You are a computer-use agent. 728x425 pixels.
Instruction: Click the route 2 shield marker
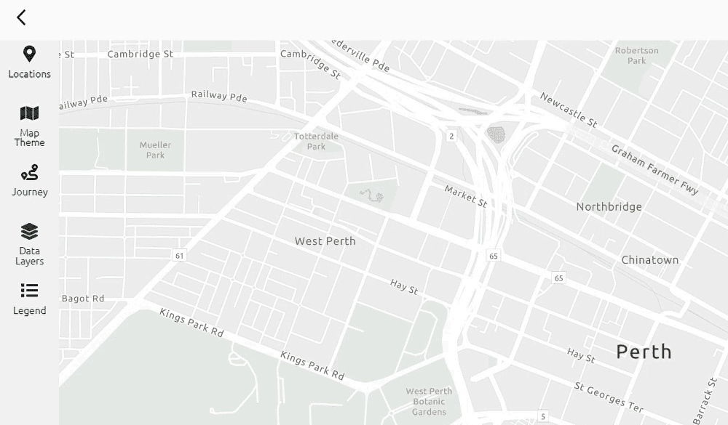point(451,136)
